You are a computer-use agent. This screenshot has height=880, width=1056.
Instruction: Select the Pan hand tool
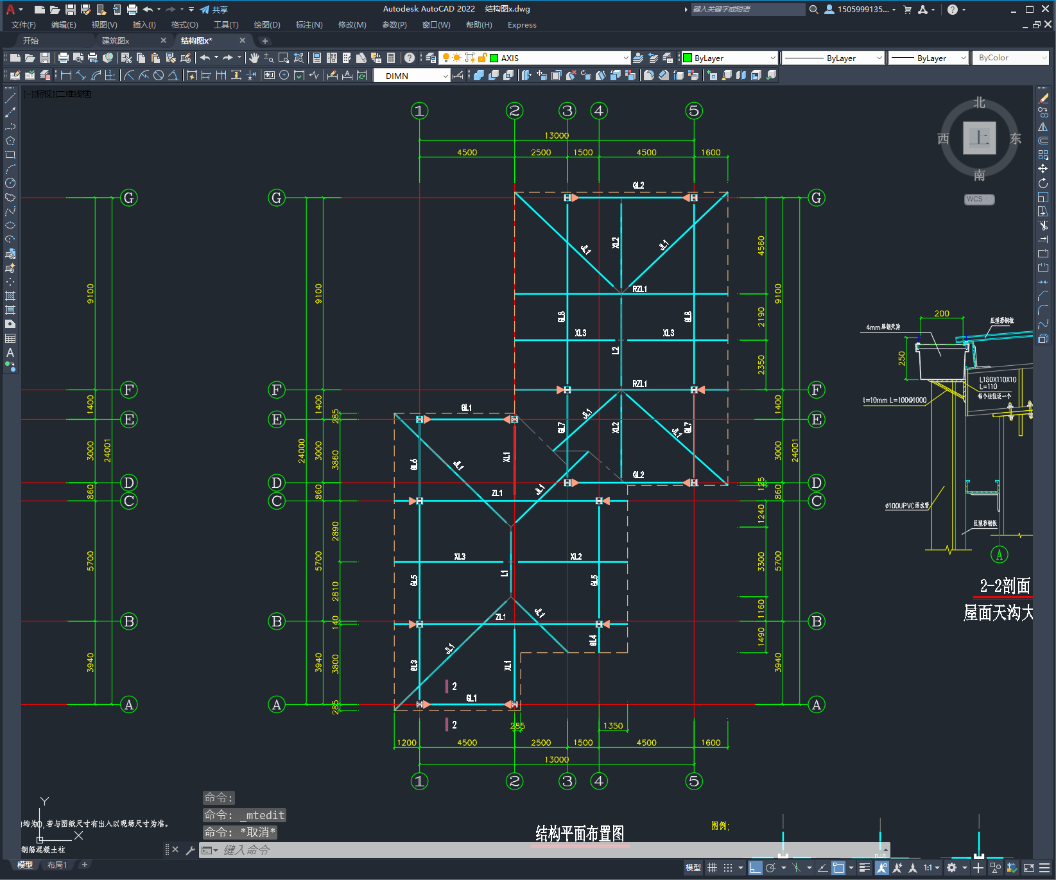pos(254,58)
